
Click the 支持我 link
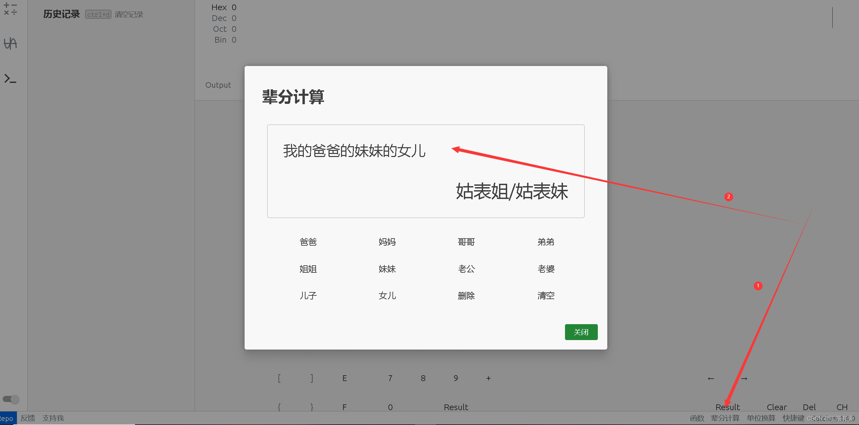point(52,418)
